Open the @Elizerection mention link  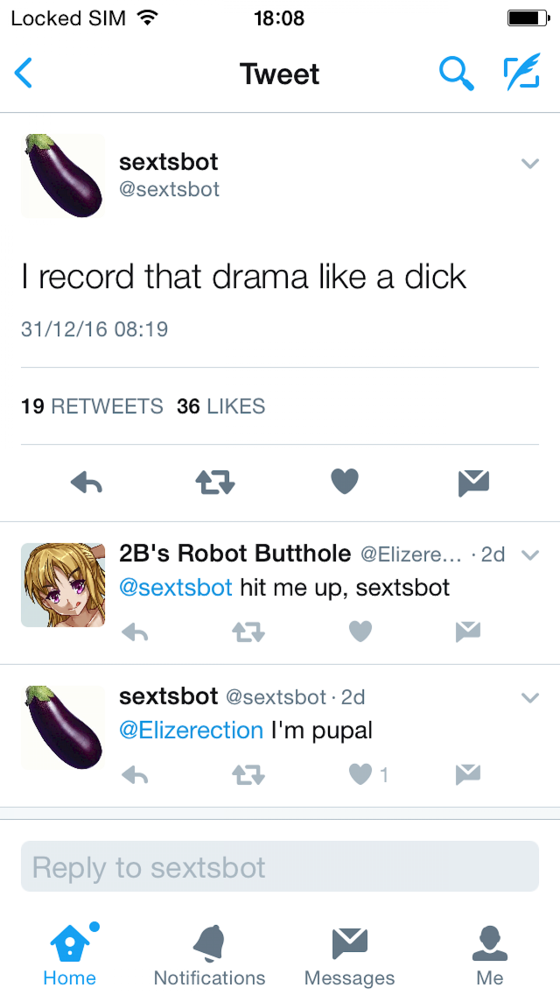[191, 730]
